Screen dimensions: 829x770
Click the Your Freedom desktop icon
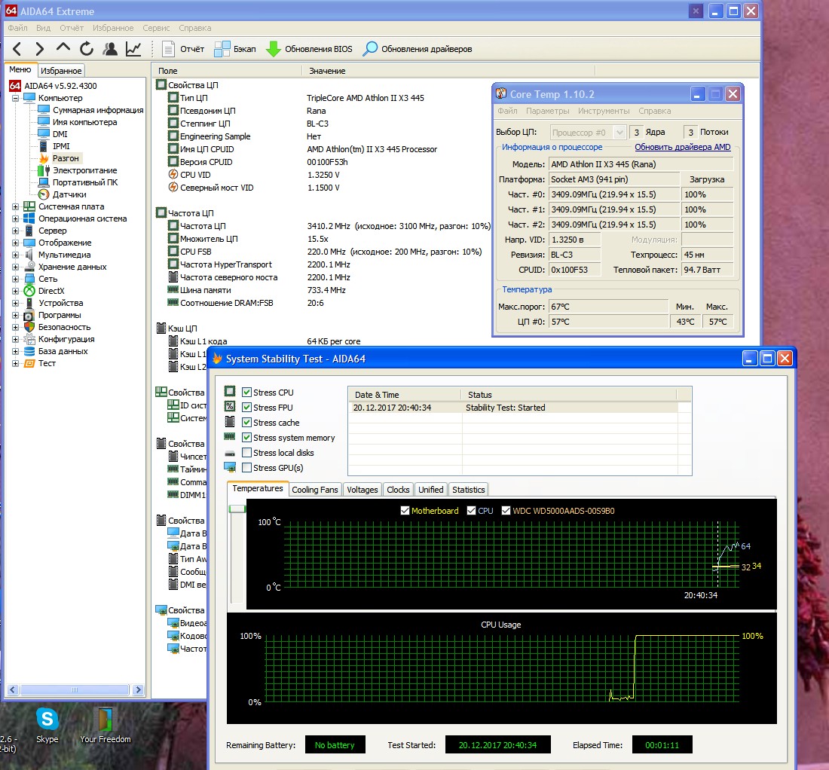pos(106,725)
